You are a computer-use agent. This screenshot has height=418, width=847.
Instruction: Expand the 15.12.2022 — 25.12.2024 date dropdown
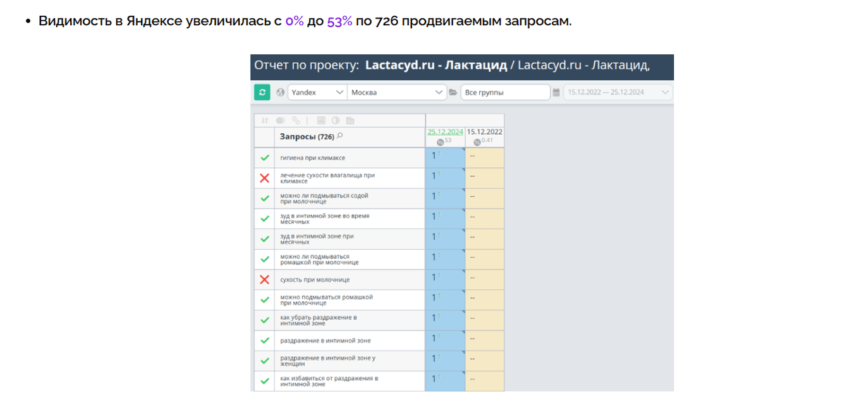click(x=618, y=92)
